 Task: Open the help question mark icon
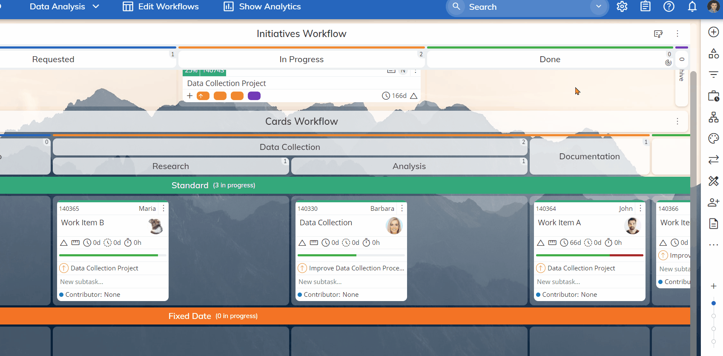coord(669,6)
